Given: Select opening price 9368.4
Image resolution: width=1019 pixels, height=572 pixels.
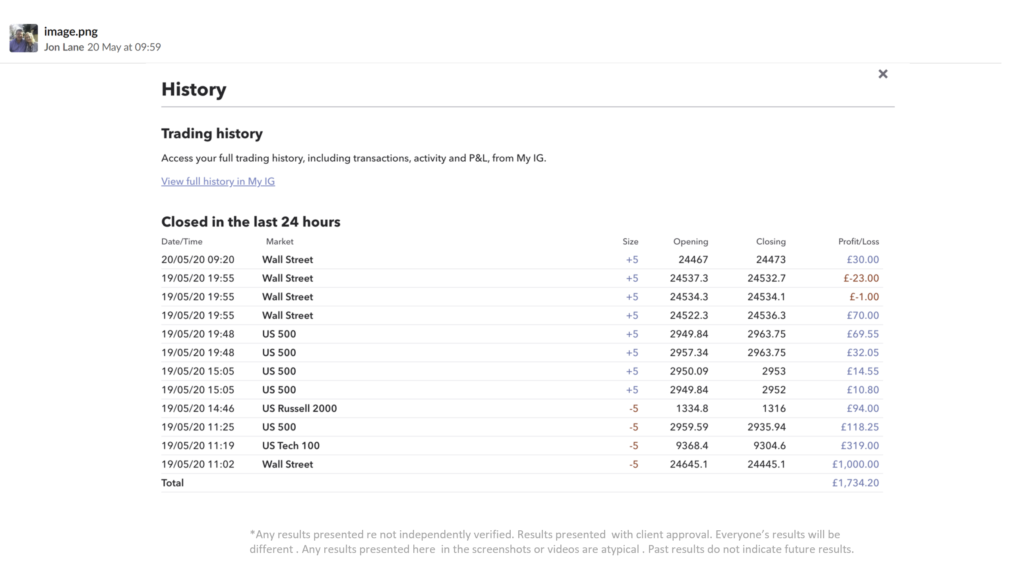Looking at the screenshot, I should pos(692,446).
